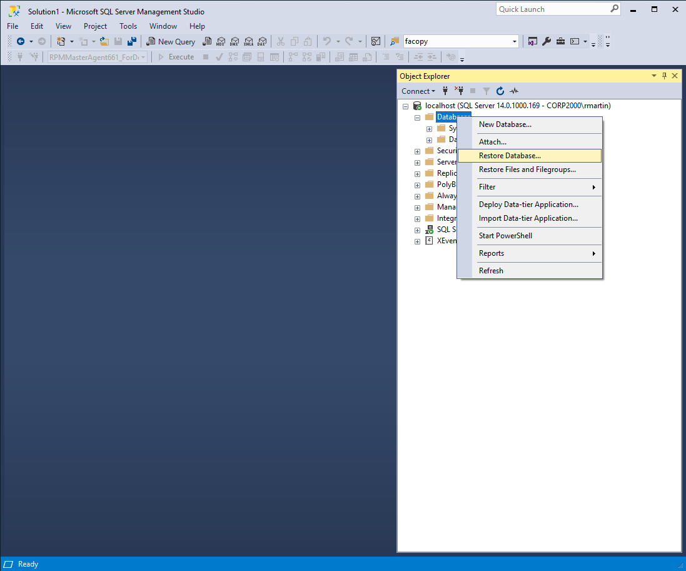Close the Object Explorer panel
The width and height of the screenshot is (686, 571).
coord(675,76)
